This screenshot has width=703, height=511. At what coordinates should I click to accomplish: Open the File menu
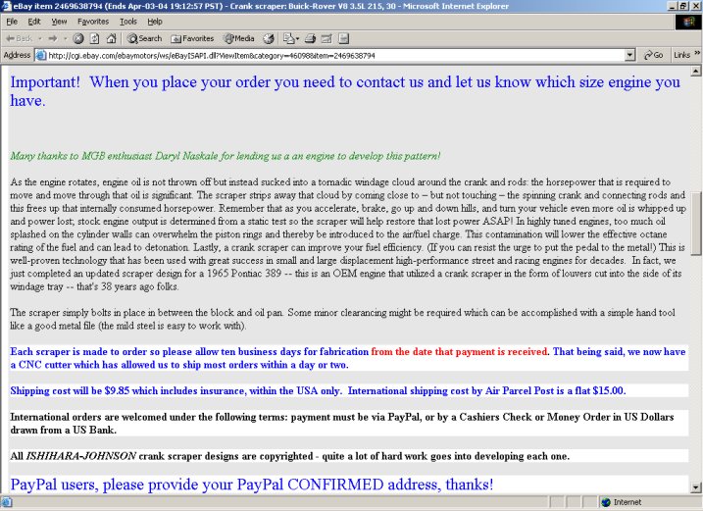click(12, 21)
